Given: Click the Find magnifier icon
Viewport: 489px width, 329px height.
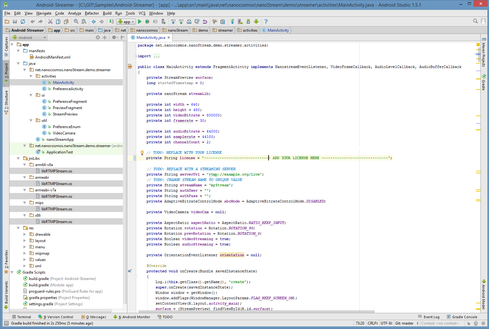Looking at the screenshot, I should [x=76, y=22].
